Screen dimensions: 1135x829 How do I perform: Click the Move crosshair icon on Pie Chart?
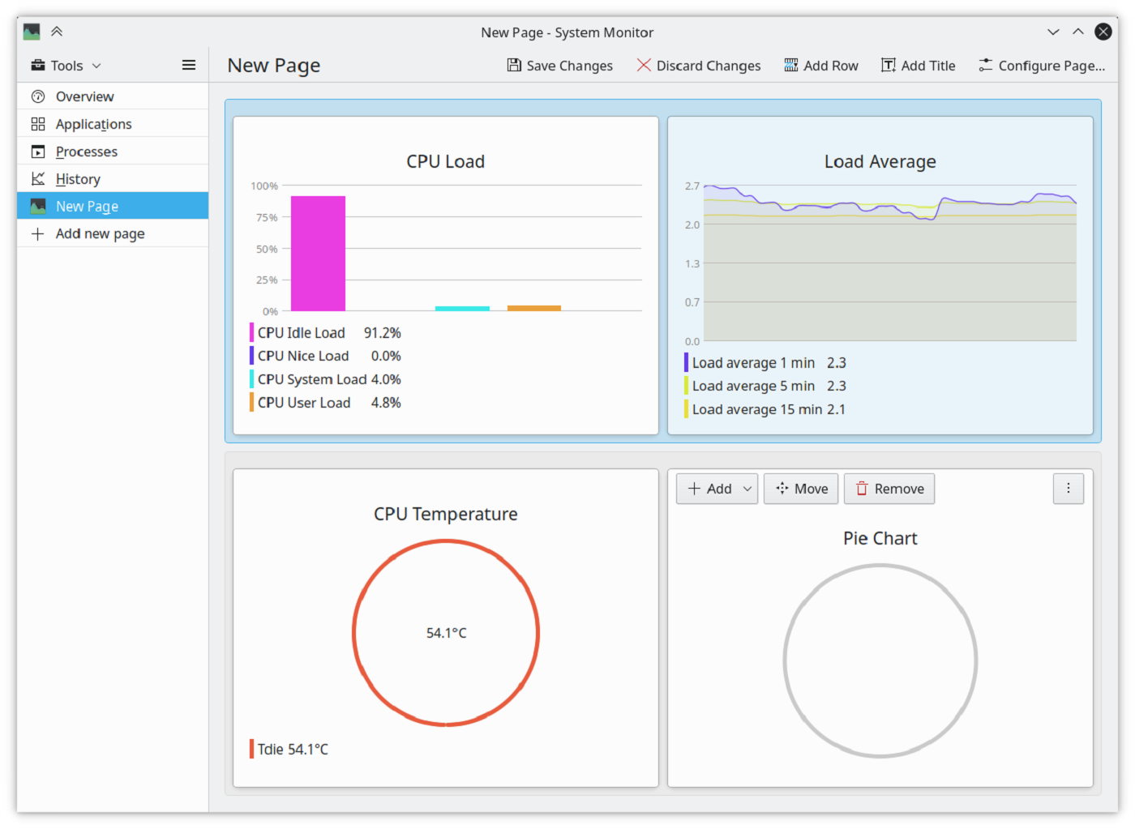(x=782, y=488)
